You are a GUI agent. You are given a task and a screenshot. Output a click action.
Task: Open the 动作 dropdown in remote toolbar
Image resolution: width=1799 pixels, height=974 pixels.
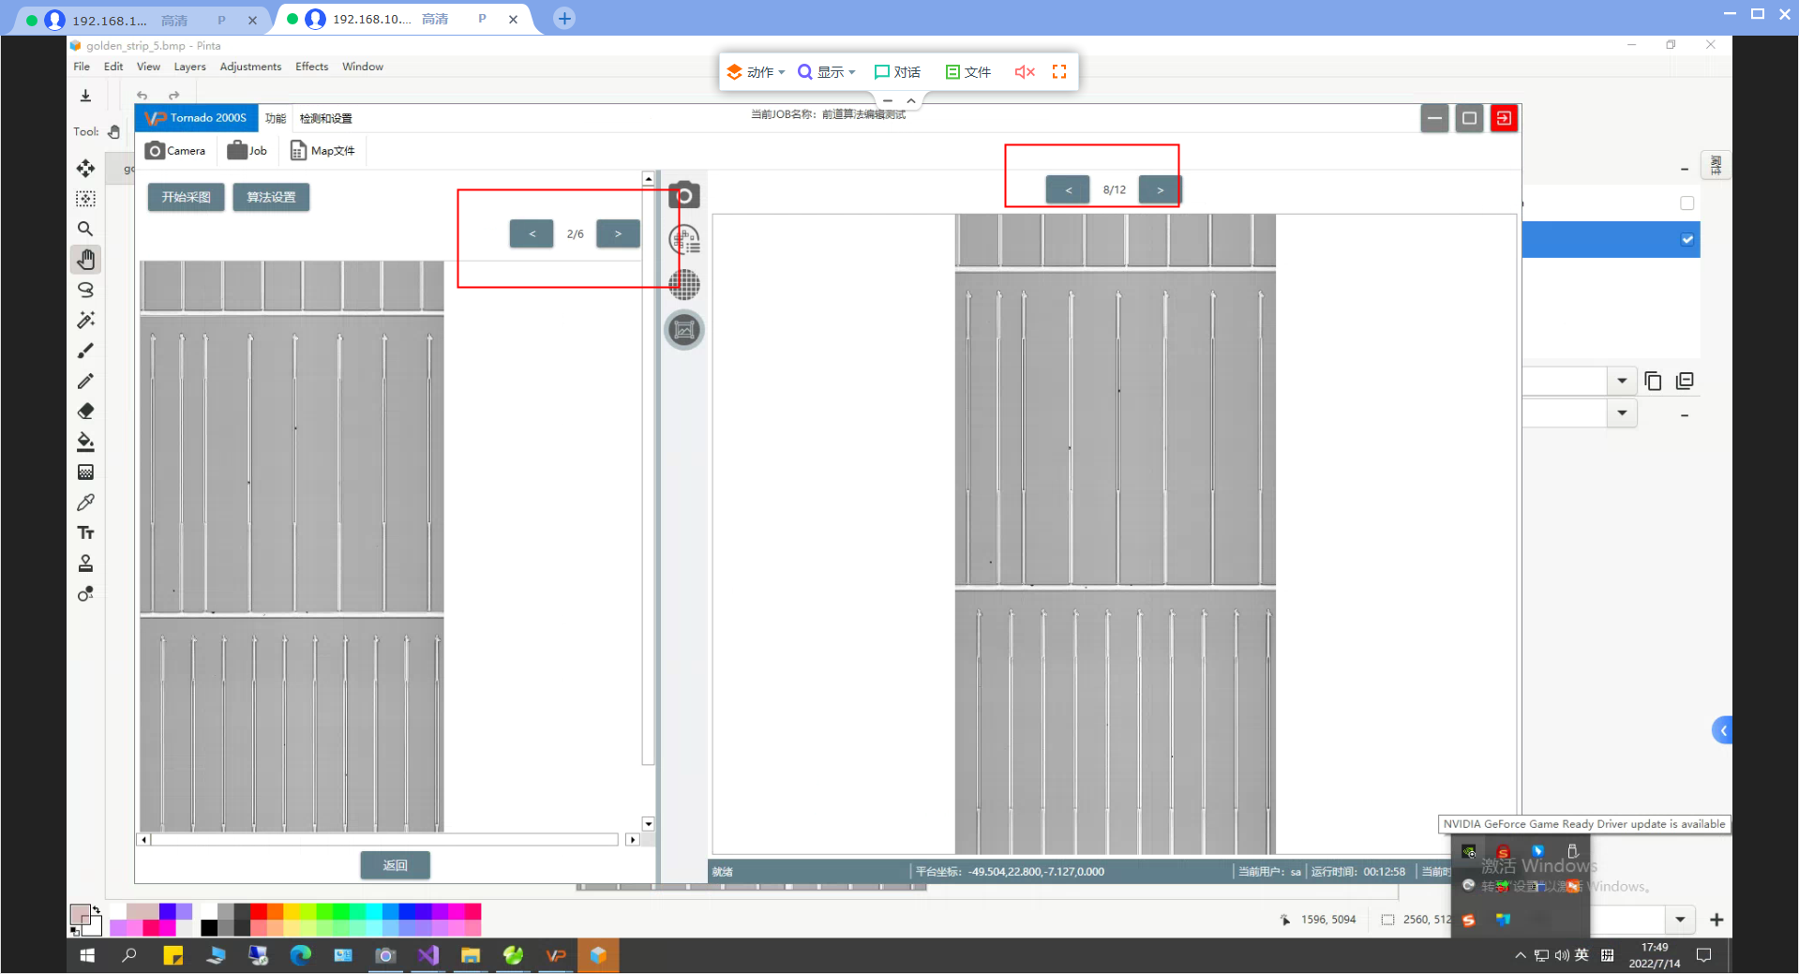[x=756, y=72]
